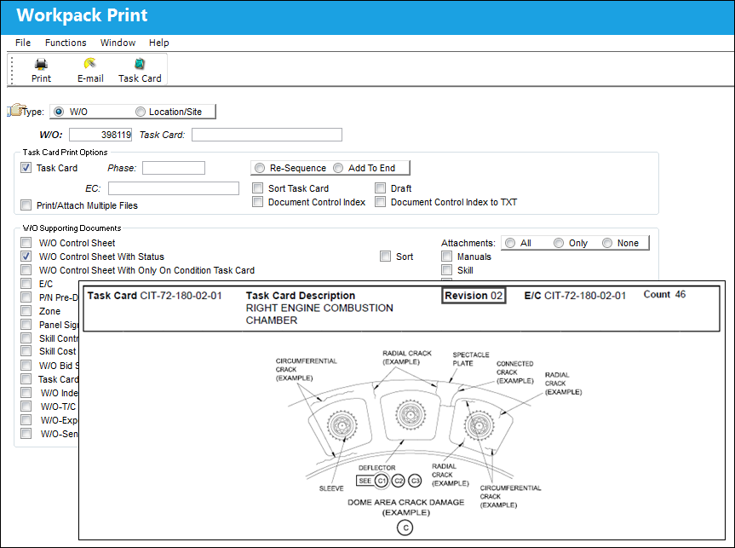Click the 'SPECTACLE PLATE' diagram label
The image size is (735, 548).
point(471,359)
